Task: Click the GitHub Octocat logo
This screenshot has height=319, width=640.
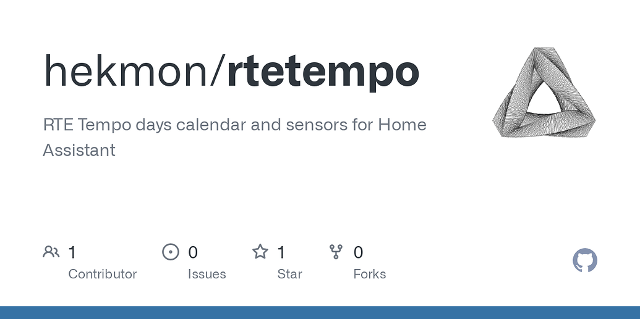Action: (x=584, y=261)
